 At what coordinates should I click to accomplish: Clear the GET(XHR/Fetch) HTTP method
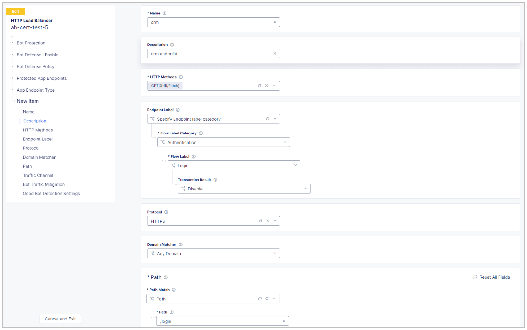tap(266, 86)
